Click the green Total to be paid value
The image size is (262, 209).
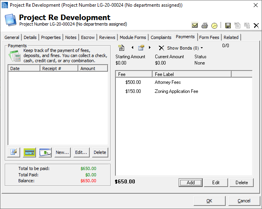point(89,168)
